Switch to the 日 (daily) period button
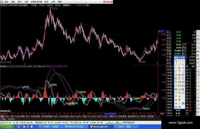Screen dimensions: 200x129 click(198, 97)
